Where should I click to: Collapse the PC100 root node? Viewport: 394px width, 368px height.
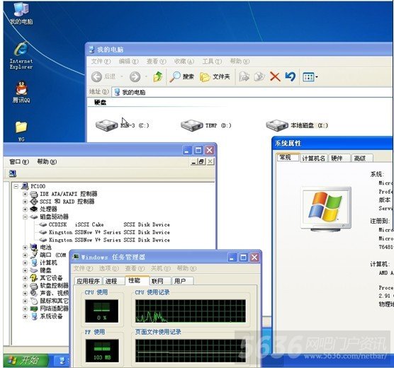pyautogui.click(x=16, y=186)
